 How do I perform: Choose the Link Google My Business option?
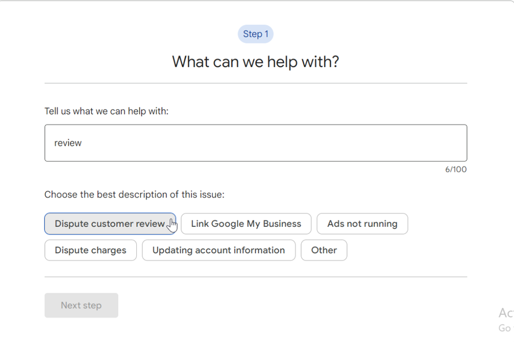point(246,224)
